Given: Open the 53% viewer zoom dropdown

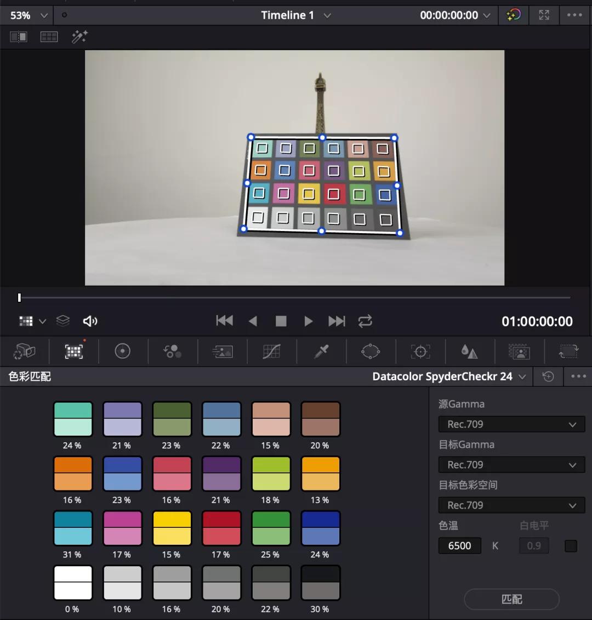Looking at the screenshot, I should click(29, 15).
